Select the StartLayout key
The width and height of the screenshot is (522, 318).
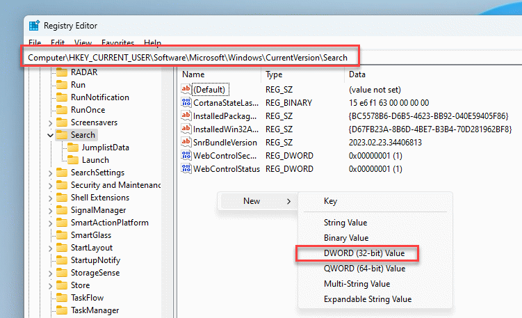(x=92, y=248)
